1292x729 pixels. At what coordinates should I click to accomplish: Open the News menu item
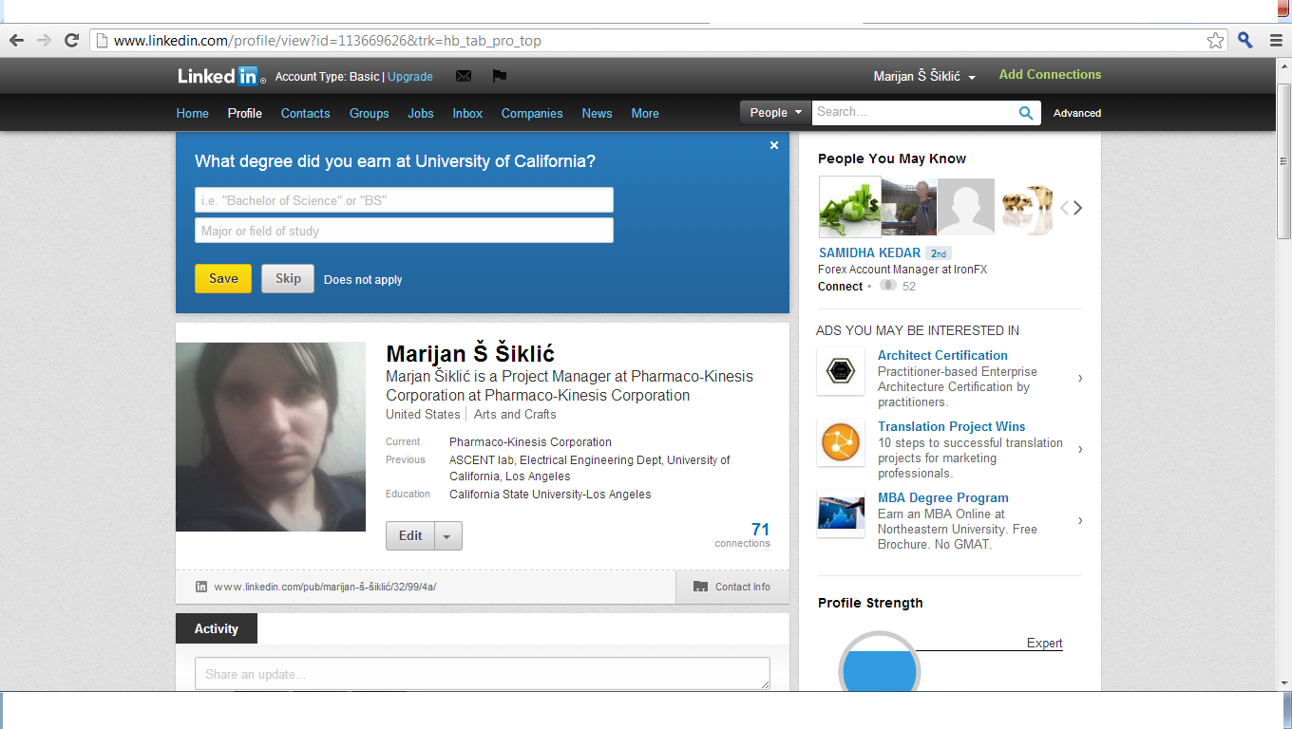tap(598, 113)
